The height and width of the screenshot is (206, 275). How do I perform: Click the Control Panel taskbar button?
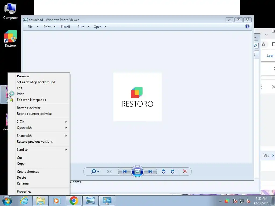[x=107, y=201]
